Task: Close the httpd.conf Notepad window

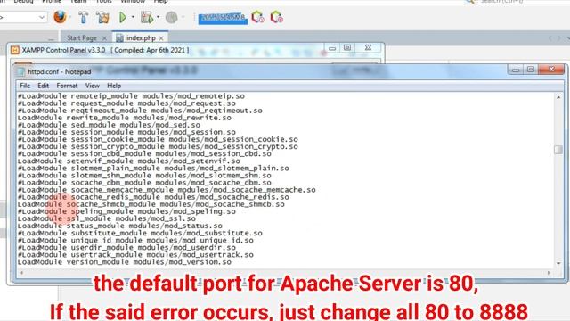Action: pos(551,70)
